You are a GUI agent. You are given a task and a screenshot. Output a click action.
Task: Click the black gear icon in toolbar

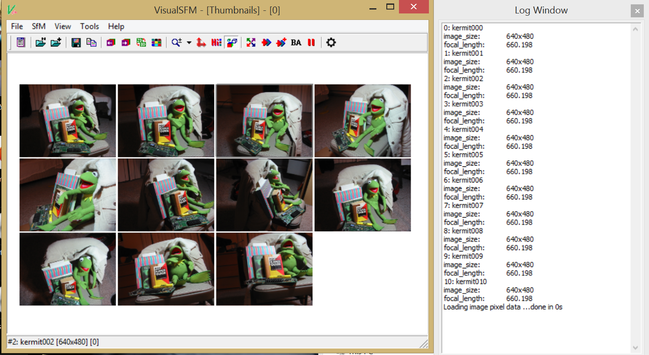[x=331, y=42]
